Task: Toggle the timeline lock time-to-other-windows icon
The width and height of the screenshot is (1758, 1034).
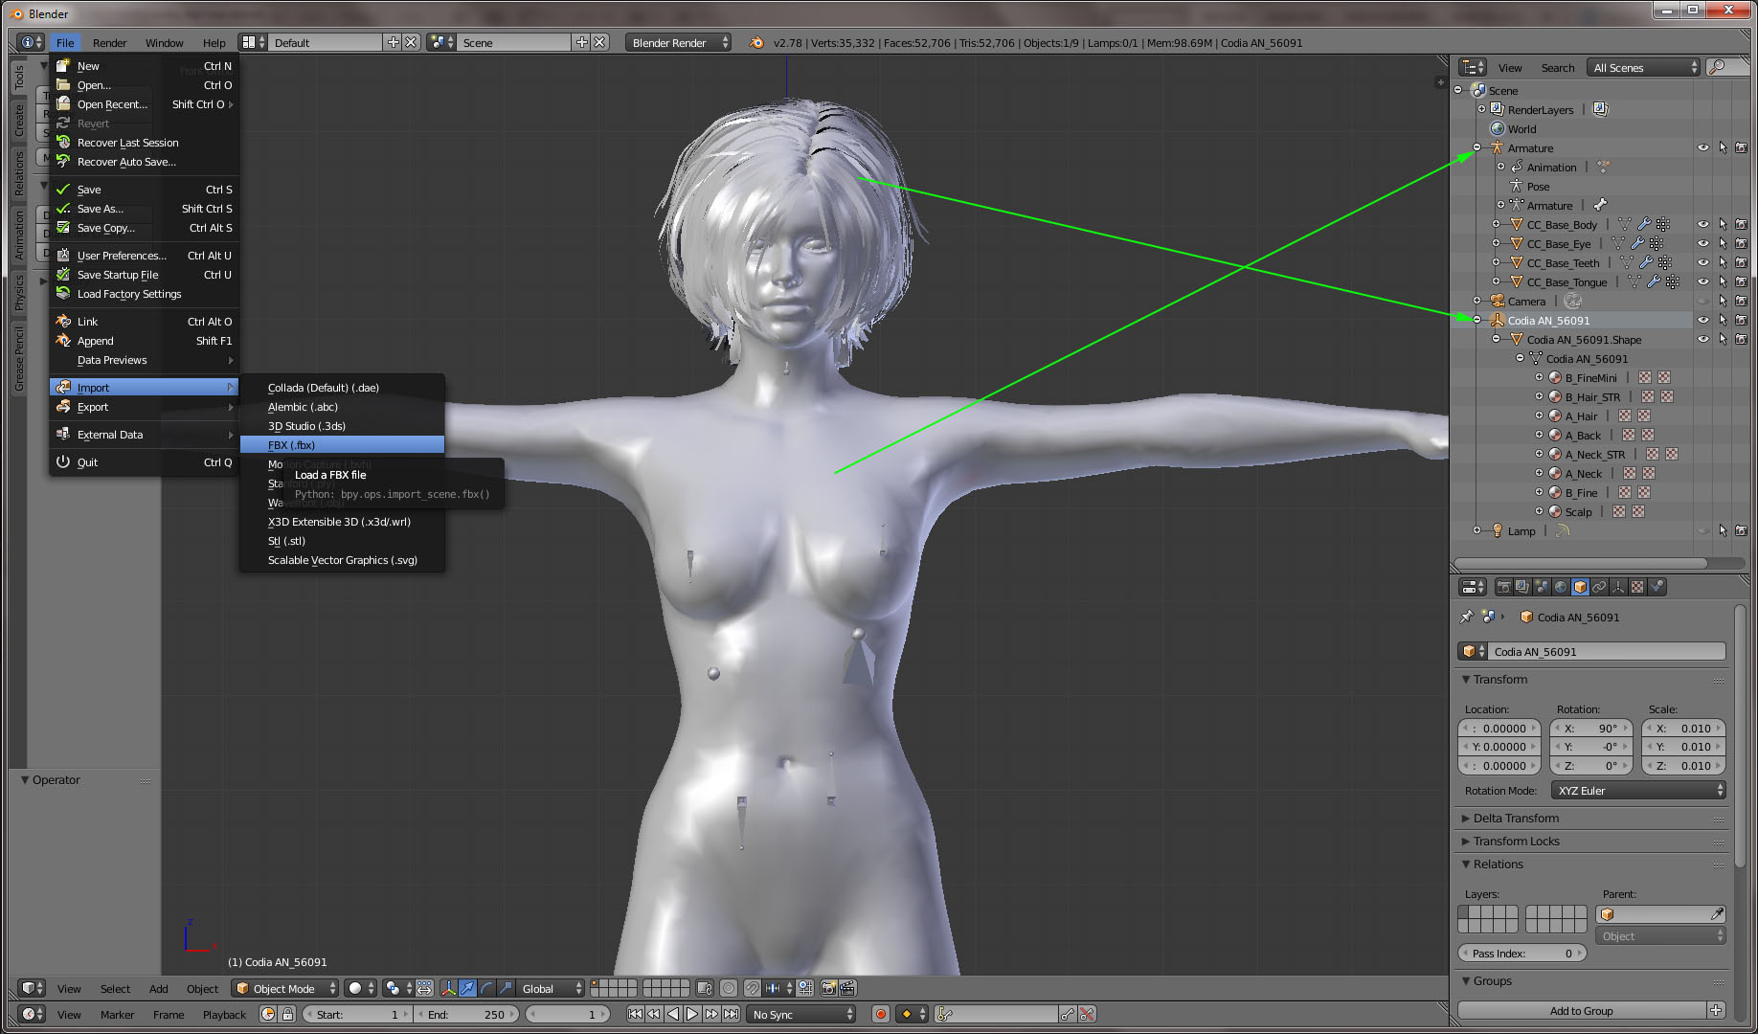Action: pyautogui.click(x=287, y=1014)
